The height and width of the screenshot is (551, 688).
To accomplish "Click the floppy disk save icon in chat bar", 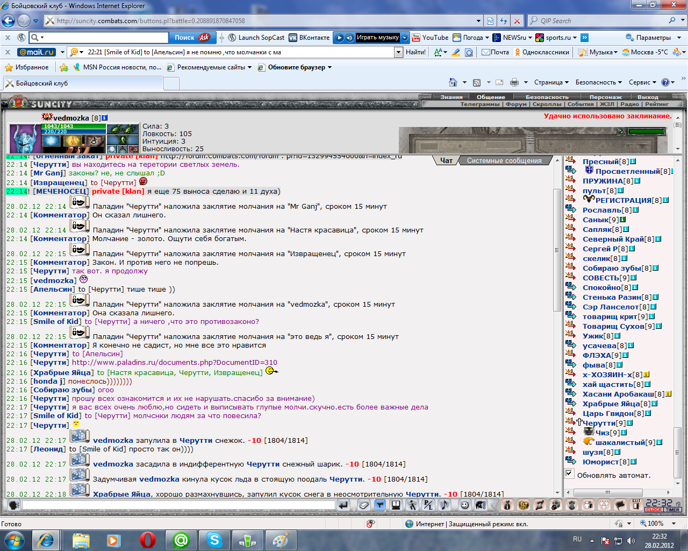I will 396,505.
